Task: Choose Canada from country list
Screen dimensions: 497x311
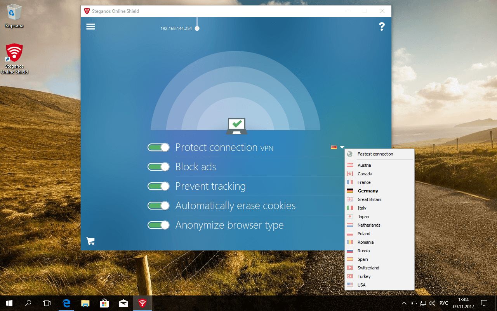Action: [x=379, y=174]
